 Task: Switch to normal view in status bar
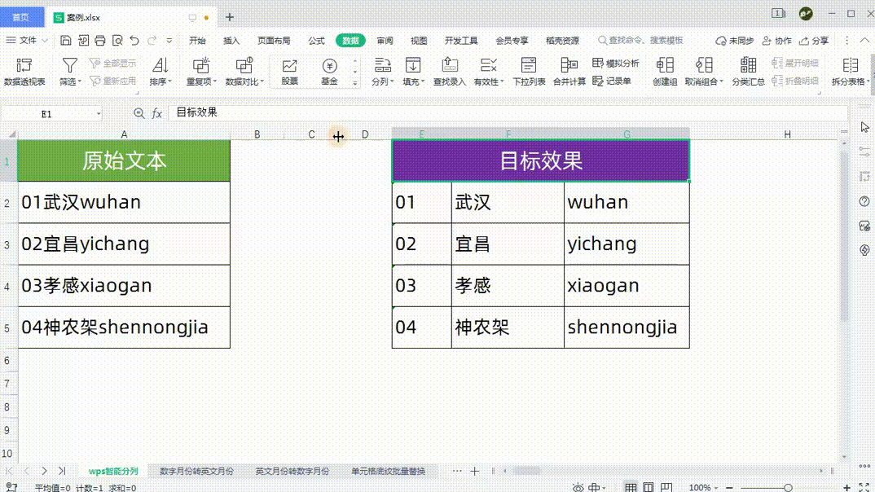(x=631, y=488)
